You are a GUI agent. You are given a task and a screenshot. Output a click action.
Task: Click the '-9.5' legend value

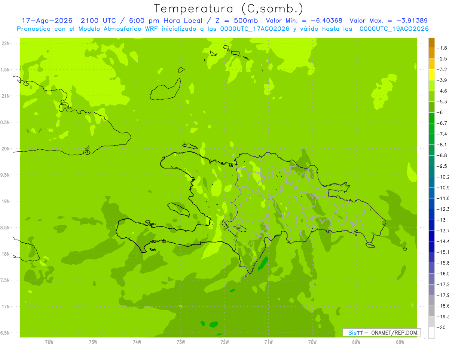(442, 166)
